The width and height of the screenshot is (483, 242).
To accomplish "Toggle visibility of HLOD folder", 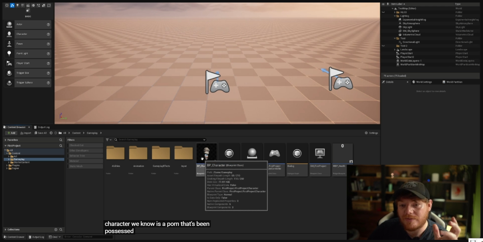I will (x=383, y=12).
